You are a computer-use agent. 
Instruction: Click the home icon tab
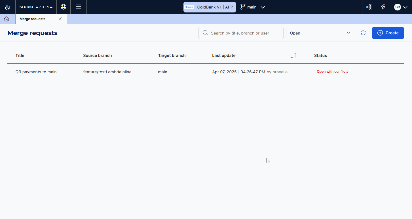tap(7, 19)
